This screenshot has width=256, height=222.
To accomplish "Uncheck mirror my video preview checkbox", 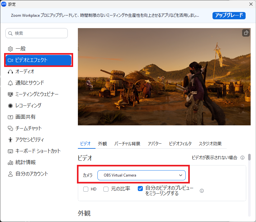I will click(x=141, y=189).
